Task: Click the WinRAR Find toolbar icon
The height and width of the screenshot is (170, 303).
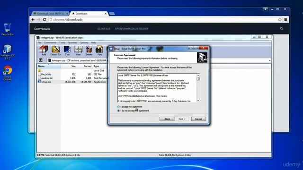Action: 99,51
